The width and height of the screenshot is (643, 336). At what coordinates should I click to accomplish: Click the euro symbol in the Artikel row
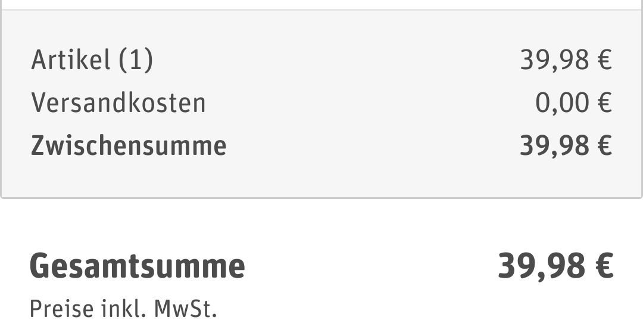pyautogui.click(x=605, y=60)
